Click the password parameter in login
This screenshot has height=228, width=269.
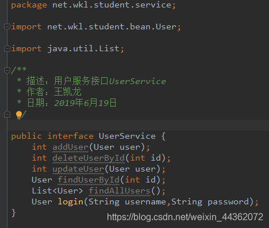click(x=228, y=202)
